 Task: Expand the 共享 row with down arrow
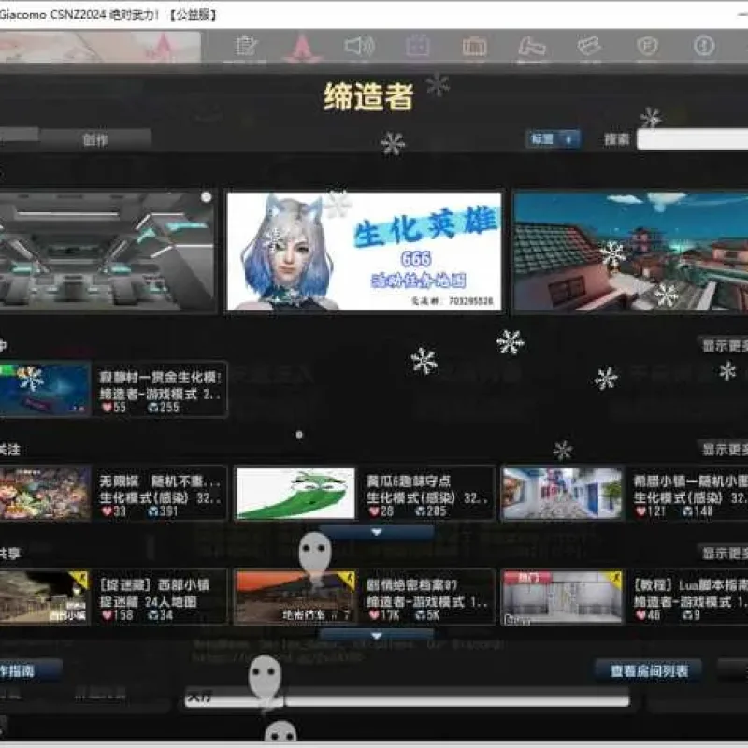pyautogui.click(x=377, y=636)
